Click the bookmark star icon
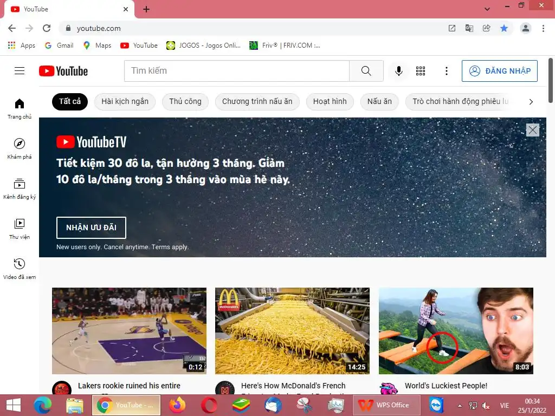555x416 pixels. point(504,28)
